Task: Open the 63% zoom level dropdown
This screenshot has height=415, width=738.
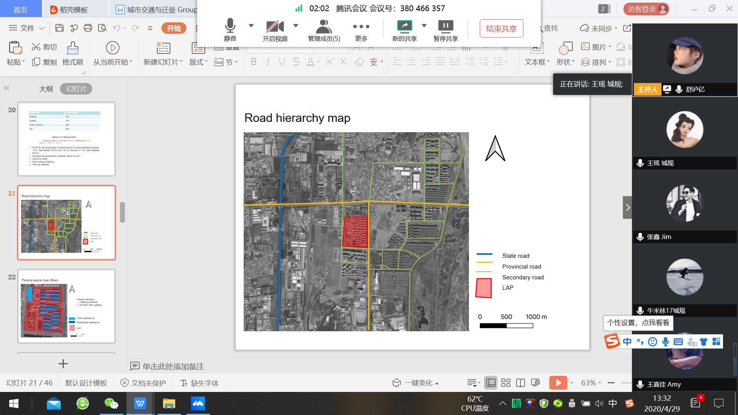Action: (600, 383)
